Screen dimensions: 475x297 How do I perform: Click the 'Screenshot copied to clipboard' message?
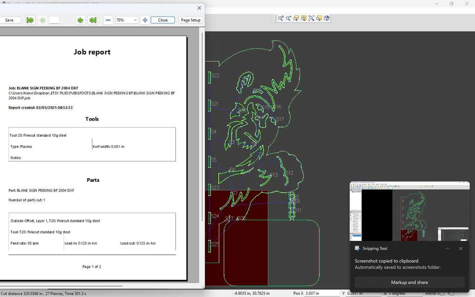(x=386, y=261)
